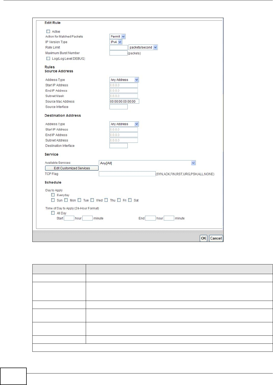Click the Cancel button
The height and width of the screenshot is (385, 273).
tap(216, 238)
